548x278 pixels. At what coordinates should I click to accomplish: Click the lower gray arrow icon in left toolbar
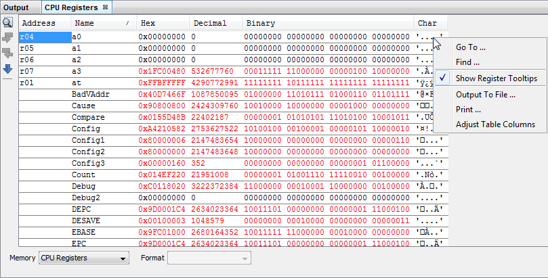pos(8,53)
